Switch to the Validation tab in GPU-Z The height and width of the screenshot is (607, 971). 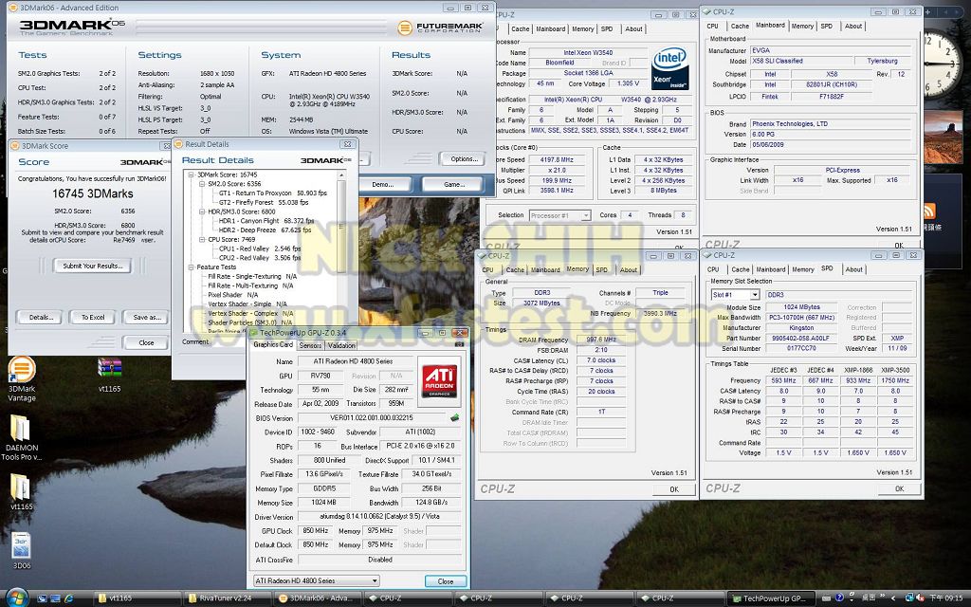click(341, 345)
